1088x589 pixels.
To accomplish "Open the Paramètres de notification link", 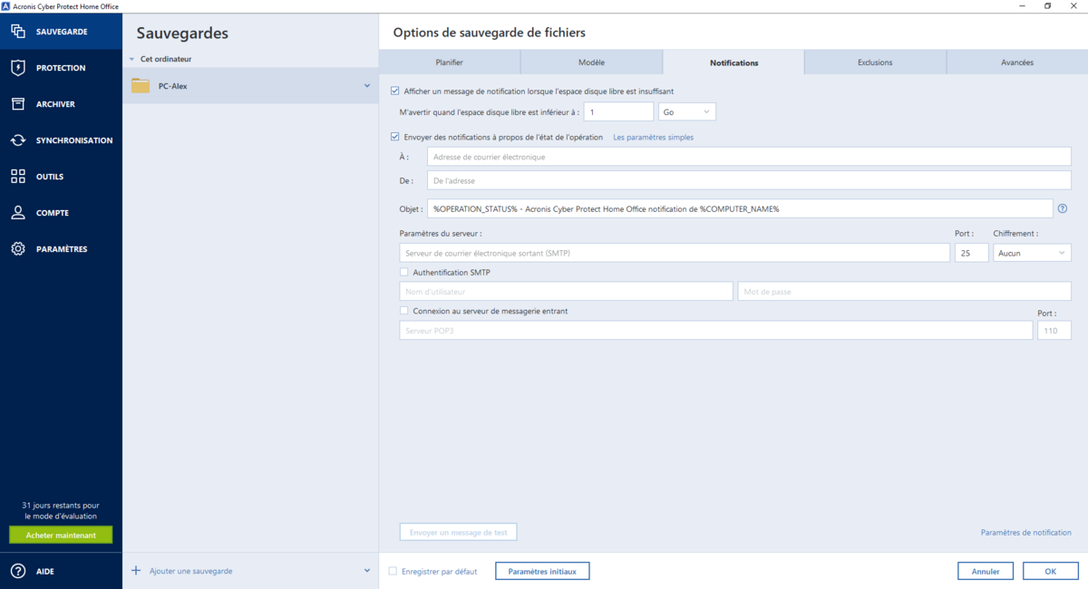I will [1026, 533].
